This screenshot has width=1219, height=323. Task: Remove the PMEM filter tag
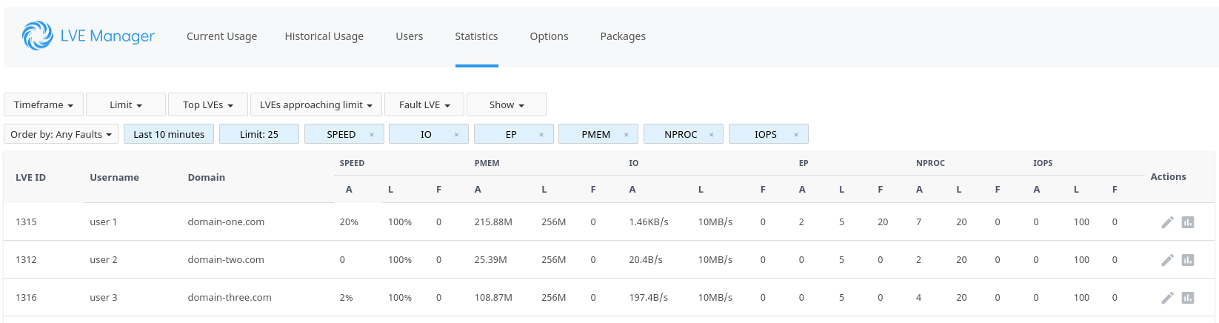(627, 135)
